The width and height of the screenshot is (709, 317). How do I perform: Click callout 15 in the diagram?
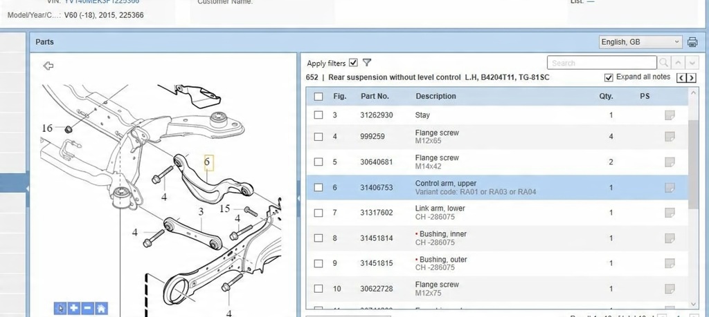[225, 209]
